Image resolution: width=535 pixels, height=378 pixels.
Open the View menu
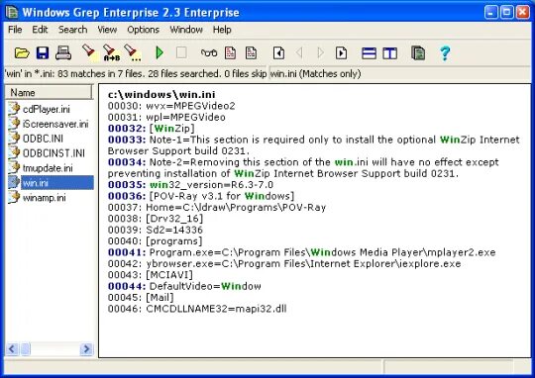pyautogui.click(x=107, y=30)
